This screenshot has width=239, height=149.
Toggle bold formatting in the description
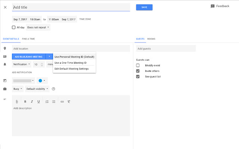point(25,101)
